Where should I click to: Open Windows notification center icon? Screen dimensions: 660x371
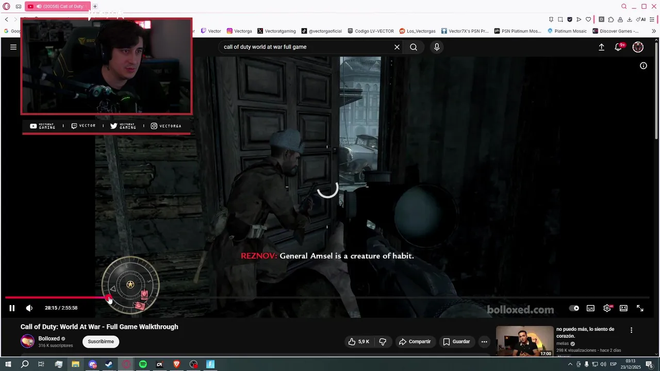(x=650, y=364)
